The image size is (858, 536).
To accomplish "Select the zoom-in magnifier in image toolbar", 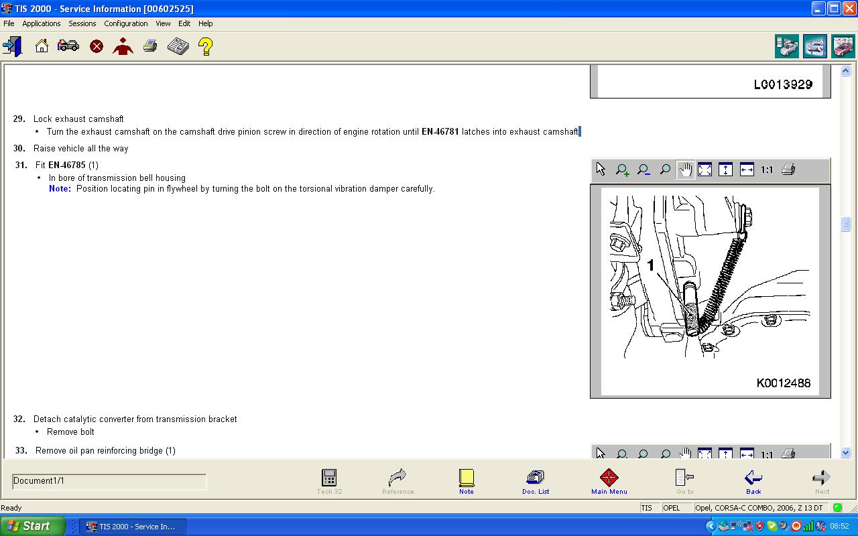I will tap(622, 170).
